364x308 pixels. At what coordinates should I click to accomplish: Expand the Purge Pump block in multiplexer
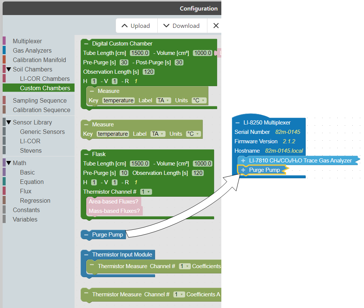pyautogui.click(x=243, y=170)
